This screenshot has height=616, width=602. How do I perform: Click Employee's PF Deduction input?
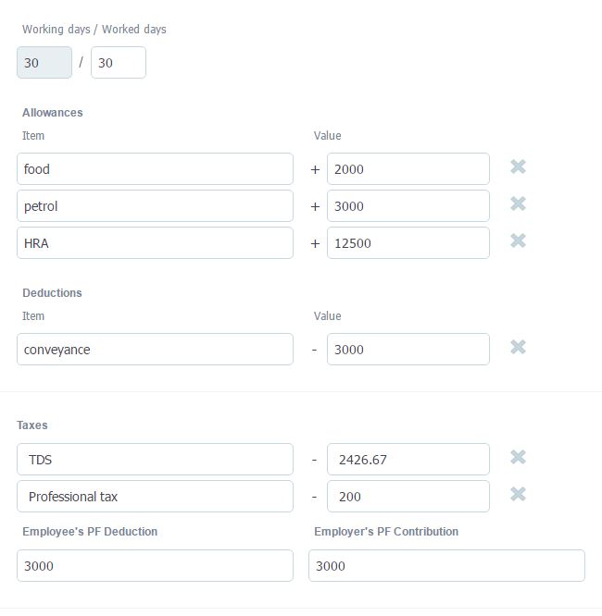coord(155,566)
